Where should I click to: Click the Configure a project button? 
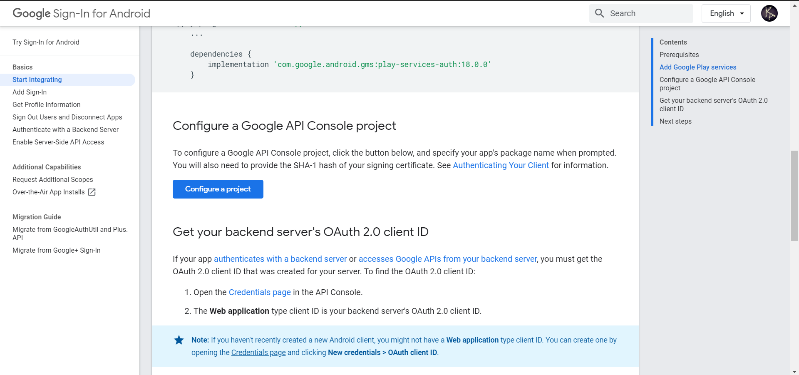[x=218, y=189]
